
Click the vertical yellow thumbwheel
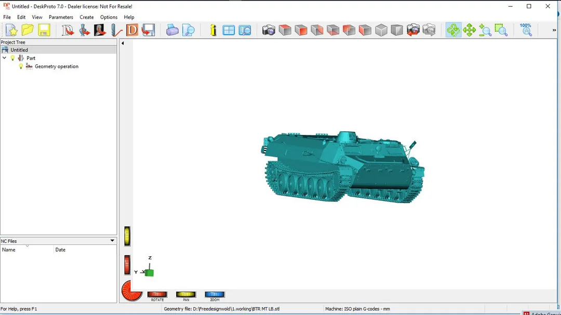pyautogui.click(x=127, y=236)
